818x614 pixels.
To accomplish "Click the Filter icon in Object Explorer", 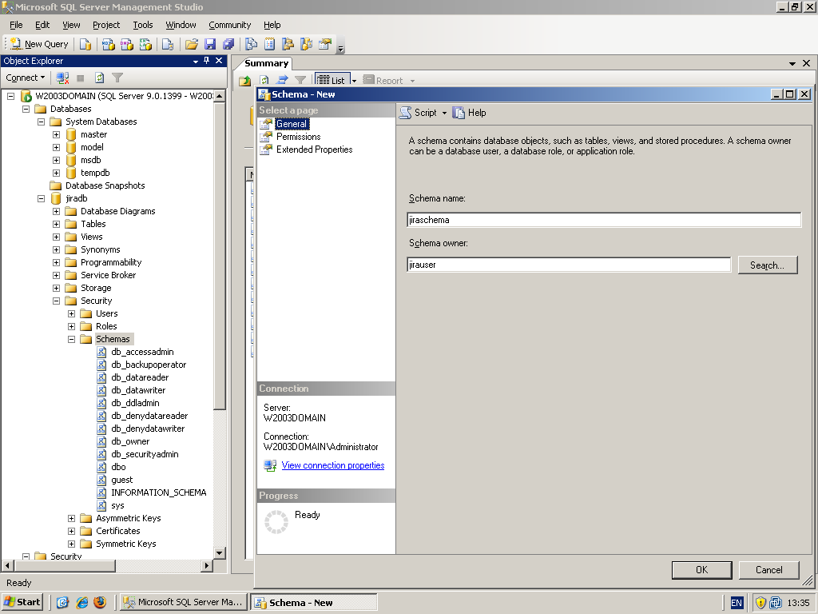I will (117, 78).
